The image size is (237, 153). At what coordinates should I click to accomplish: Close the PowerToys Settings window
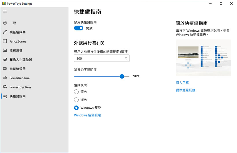(x=232, y=3)
